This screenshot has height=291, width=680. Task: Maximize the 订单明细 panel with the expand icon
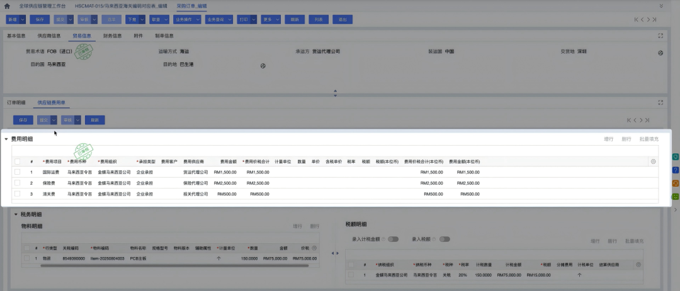click(x=660, y=102)
